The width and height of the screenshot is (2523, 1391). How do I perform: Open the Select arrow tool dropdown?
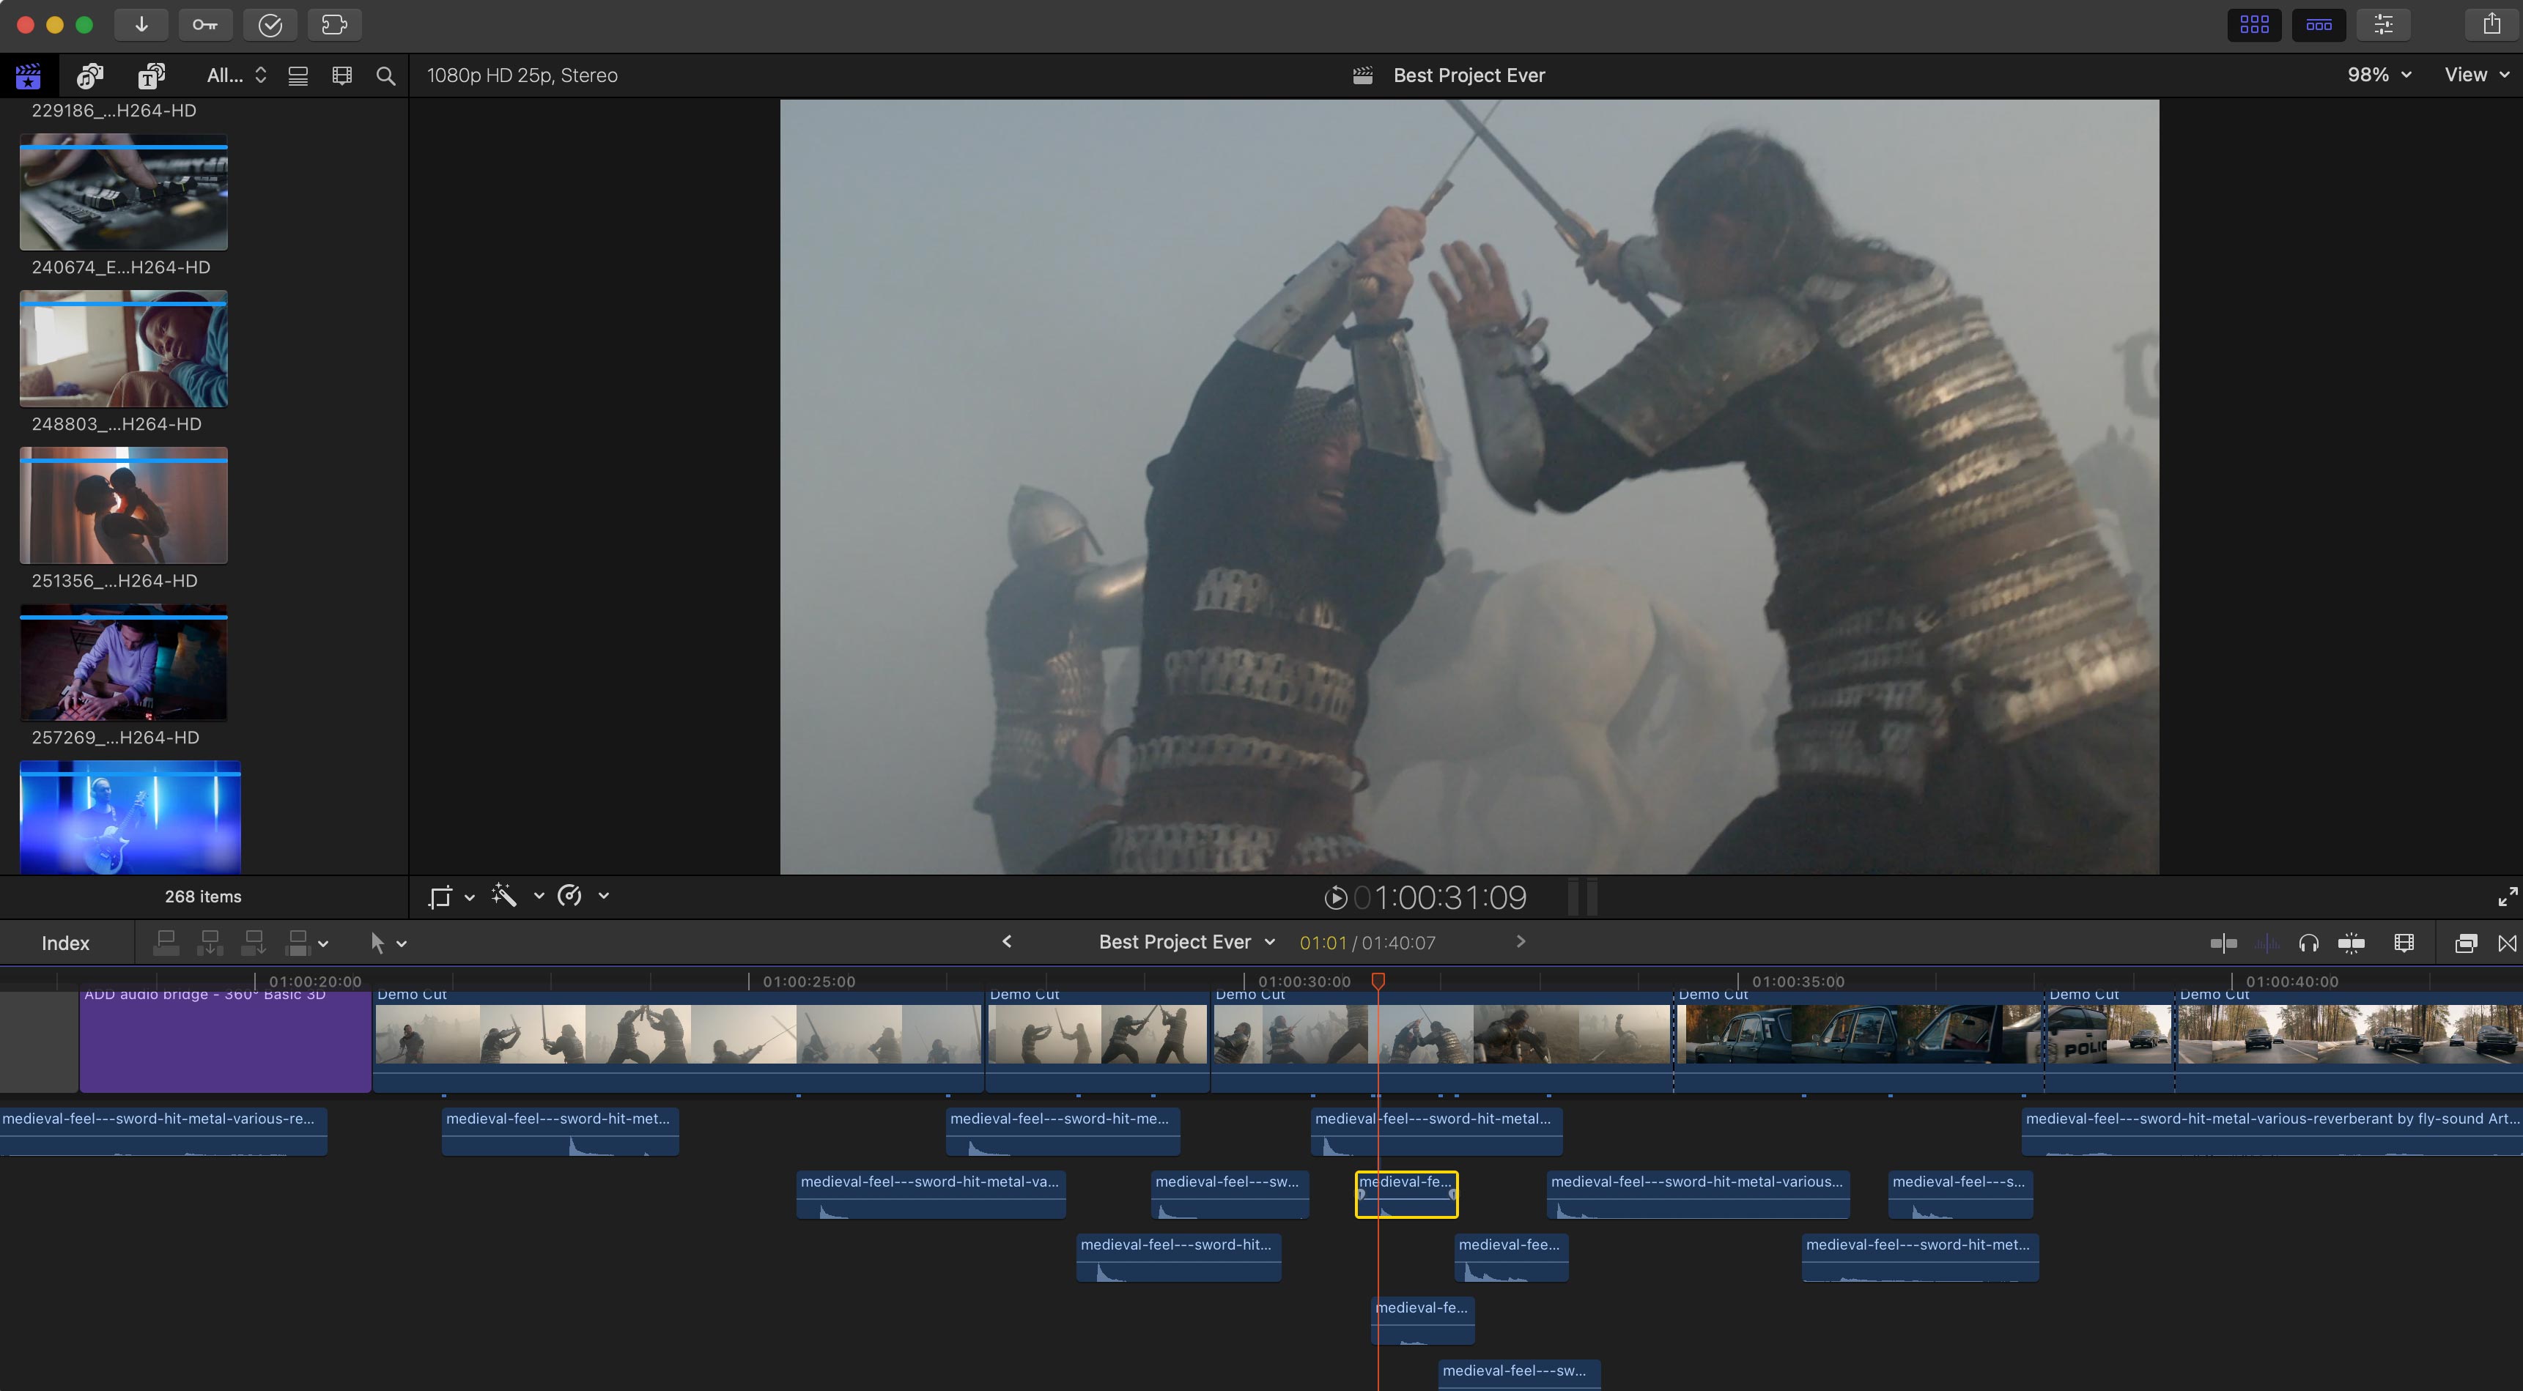coord(388,943)
